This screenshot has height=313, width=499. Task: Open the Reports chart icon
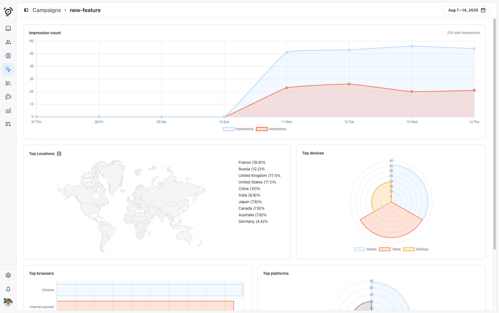click(8, 110)
